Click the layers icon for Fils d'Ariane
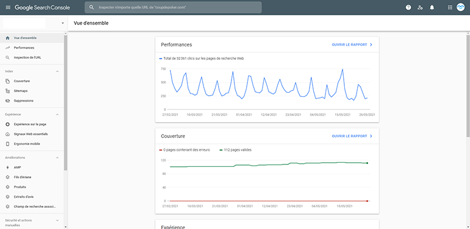 [8, 177]
